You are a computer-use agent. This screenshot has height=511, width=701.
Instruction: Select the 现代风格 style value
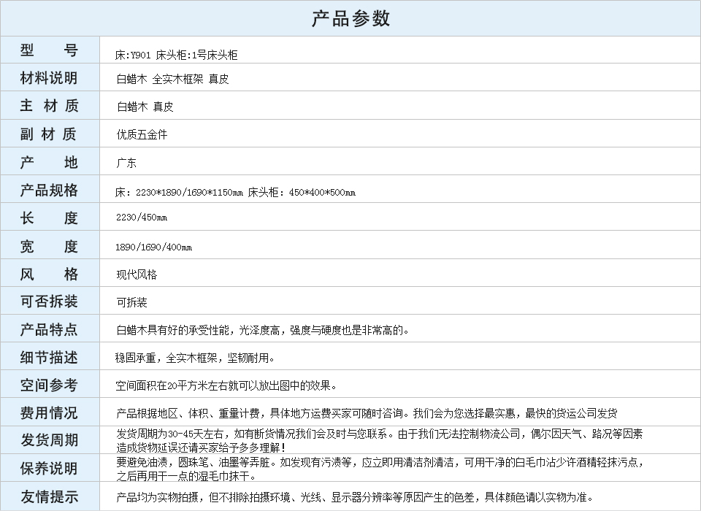[x=137, y=274]
